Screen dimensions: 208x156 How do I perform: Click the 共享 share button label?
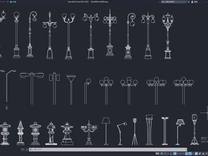coord(14,2)
